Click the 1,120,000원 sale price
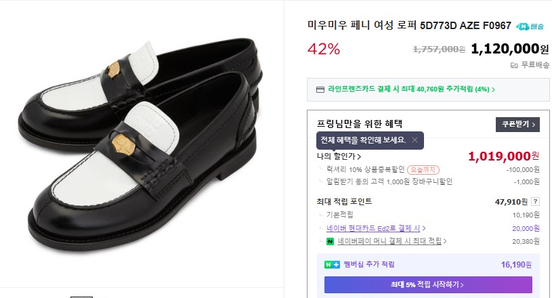The image size is (552, 298). tap(509, 49)
